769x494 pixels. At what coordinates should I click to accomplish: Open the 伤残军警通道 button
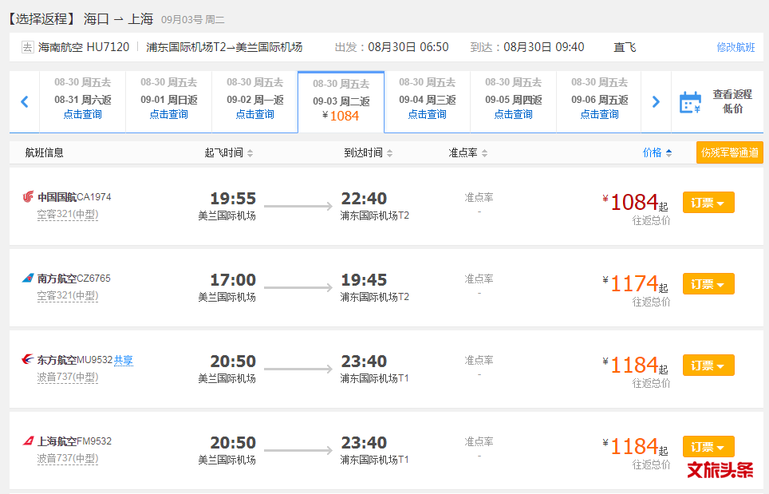pyautogui.click(x=729, y=152)
